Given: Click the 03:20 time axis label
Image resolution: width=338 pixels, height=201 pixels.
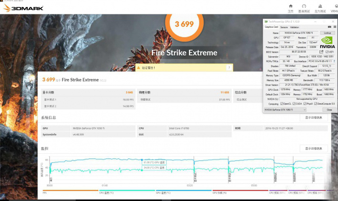Looking at the screenshot, I should (190, 185).
